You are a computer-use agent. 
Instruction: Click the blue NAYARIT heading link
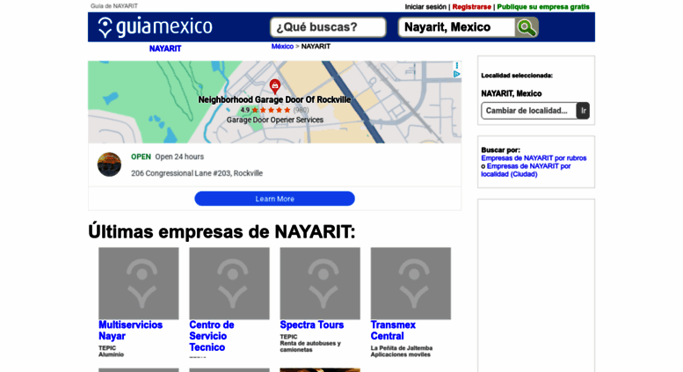[165, 48]
